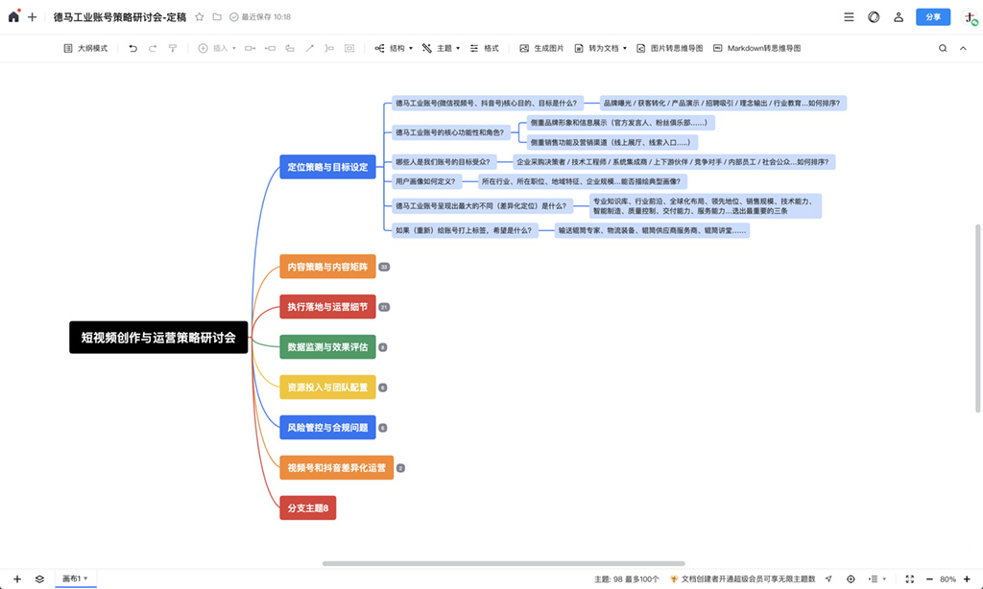Image resolution: width=983 pixels, height=589 pixels.
Task: Switch to 大纲模式 outline mode
Action: (85, 48)
